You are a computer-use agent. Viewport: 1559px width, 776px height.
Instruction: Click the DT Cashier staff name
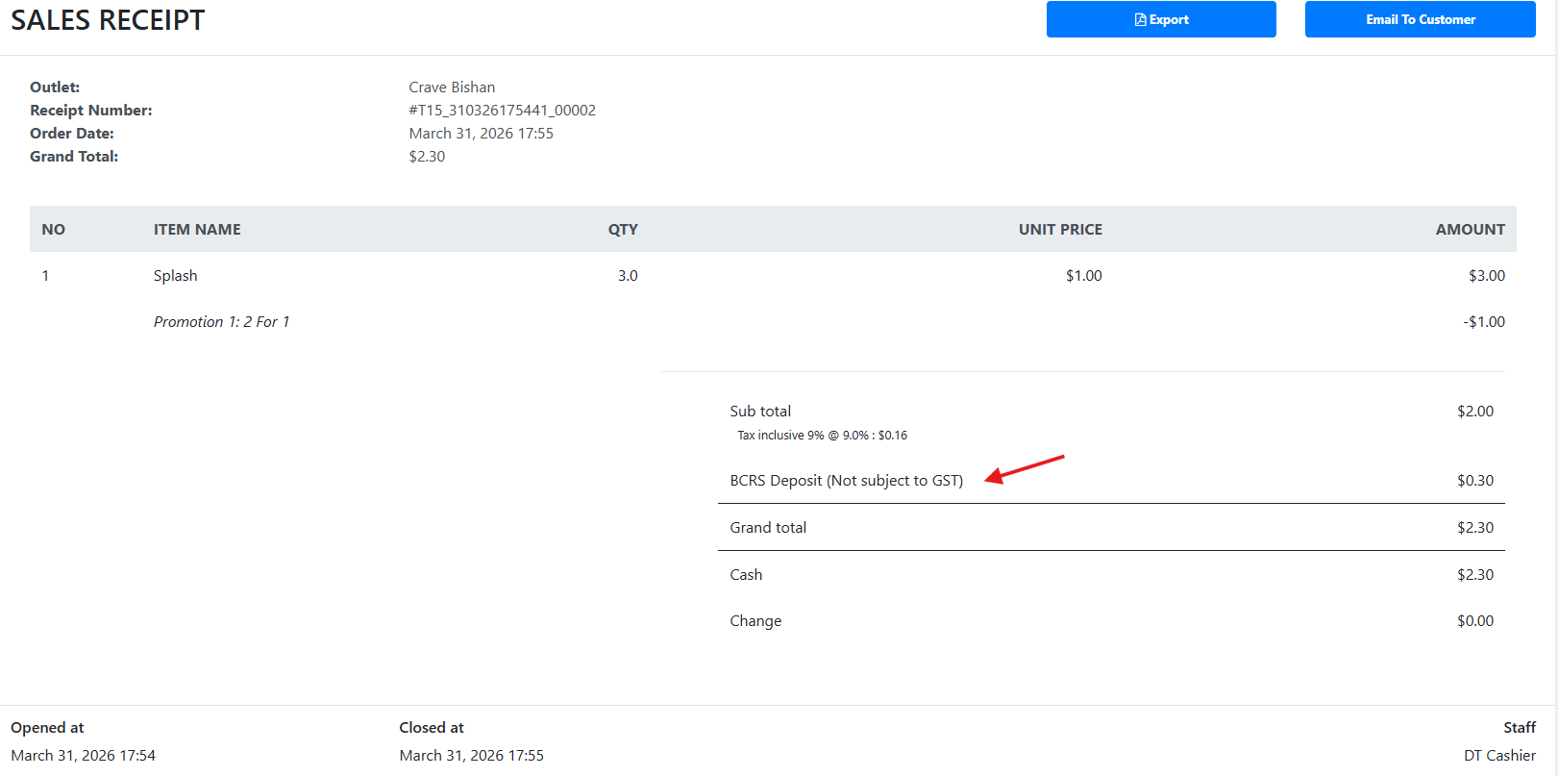tap(1499, 756)
